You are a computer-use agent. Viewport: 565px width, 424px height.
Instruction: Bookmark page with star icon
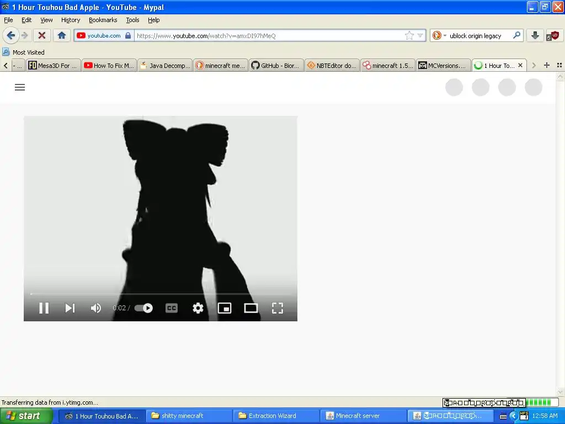pyautogui.click(x=409, y=35)
